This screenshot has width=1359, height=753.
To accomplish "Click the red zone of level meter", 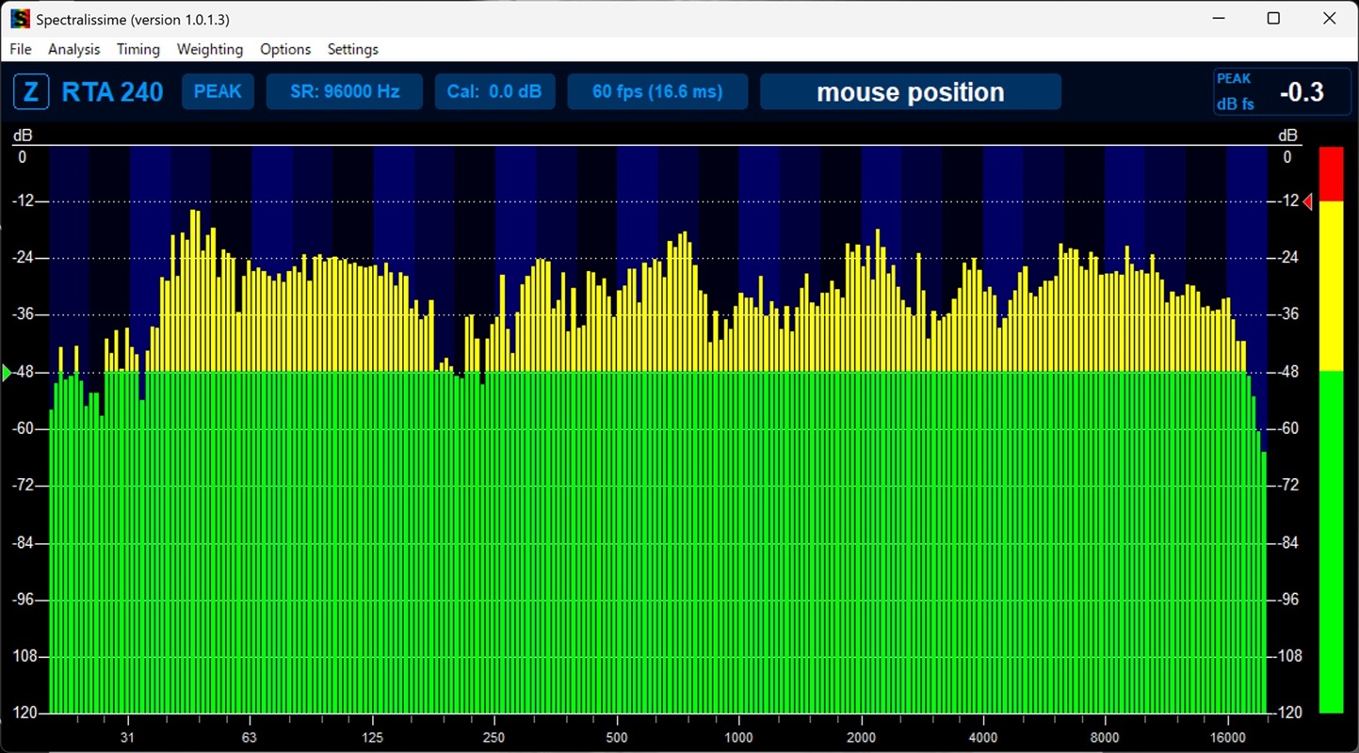I will [1331, 174].
